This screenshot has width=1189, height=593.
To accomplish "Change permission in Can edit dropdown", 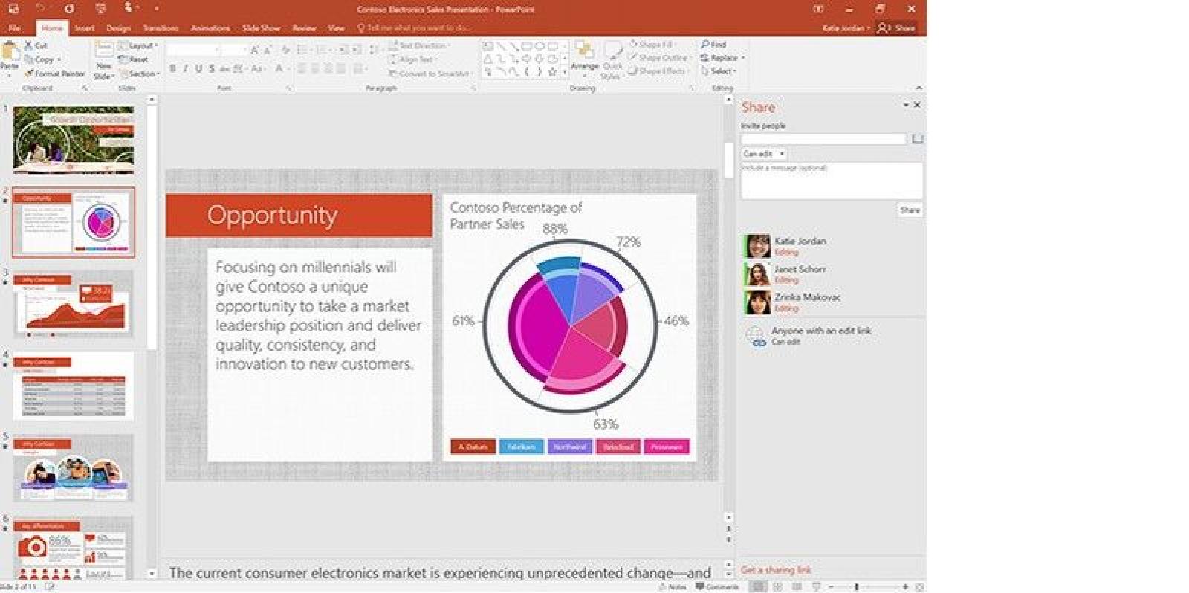I will click(764, 154).
